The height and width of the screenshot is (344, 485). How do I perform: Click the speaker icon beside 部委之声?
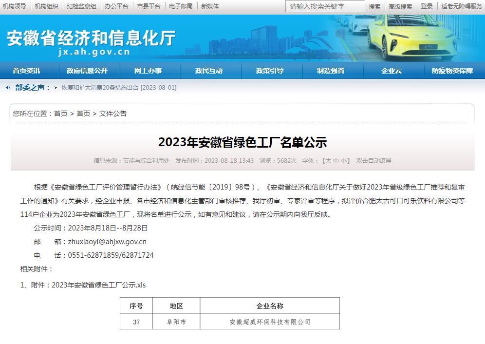click(x=8, y=88)
